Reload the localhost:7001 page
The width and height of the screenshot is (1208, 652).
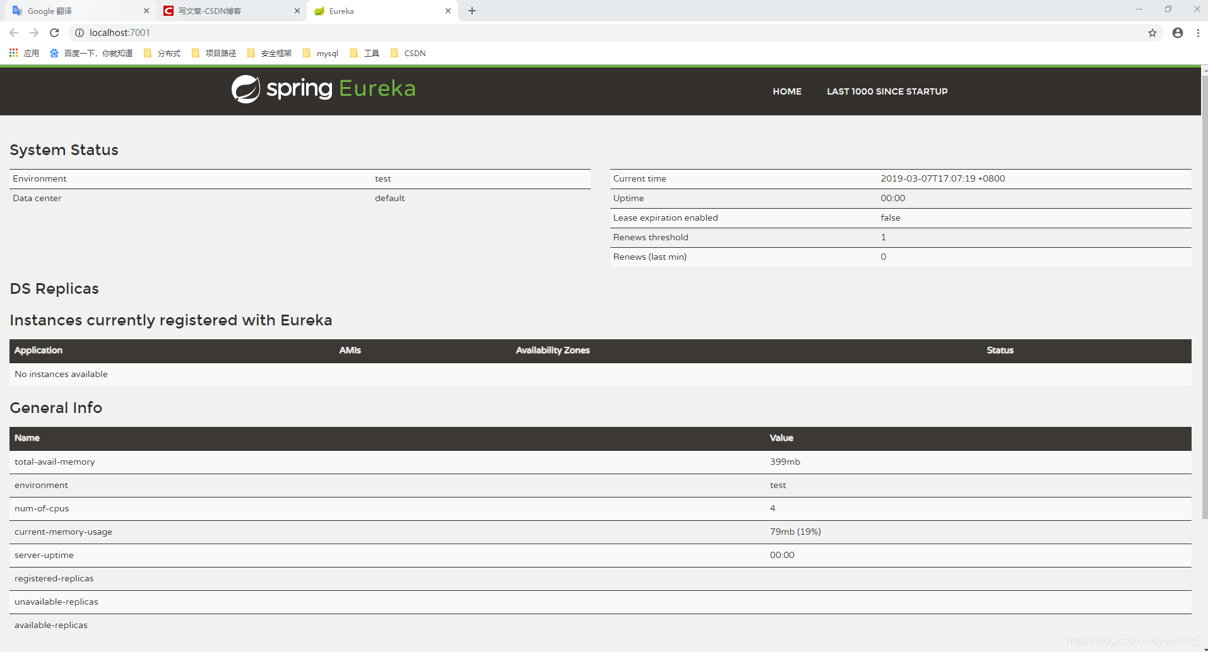tap(54, 33)
